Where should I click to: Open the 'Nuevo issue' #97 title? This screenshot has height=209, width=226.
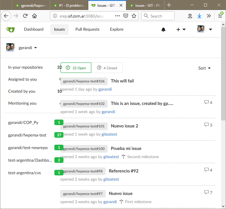pyautogui.click(x=121, y=193)
